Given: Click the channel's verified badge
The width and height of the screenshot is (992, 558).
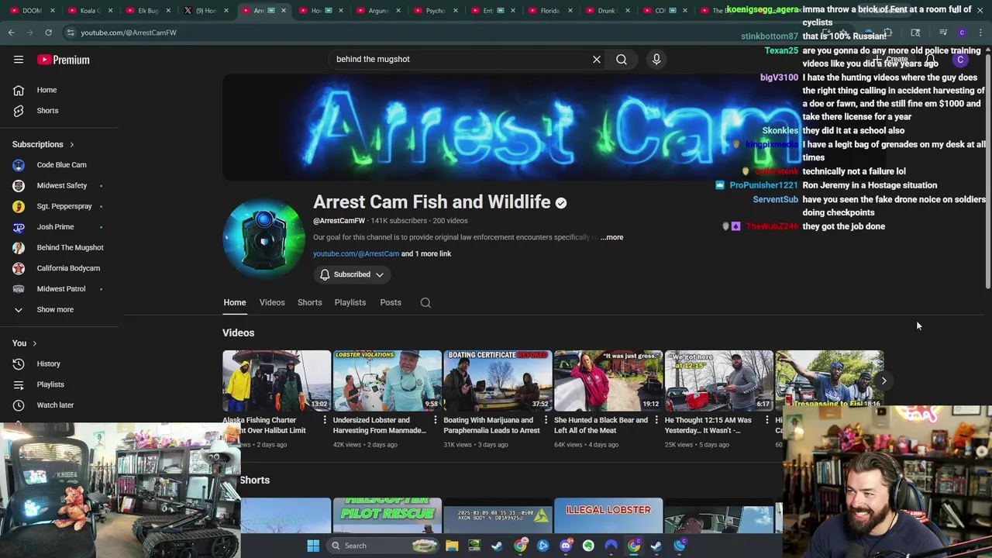Looking at the screenshot, I should click(x=561, y=203).
